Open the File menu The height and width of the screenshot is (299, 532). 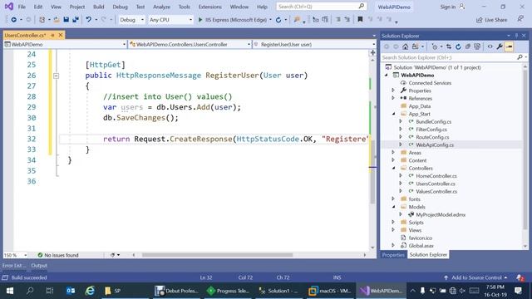tap(22, 7)
